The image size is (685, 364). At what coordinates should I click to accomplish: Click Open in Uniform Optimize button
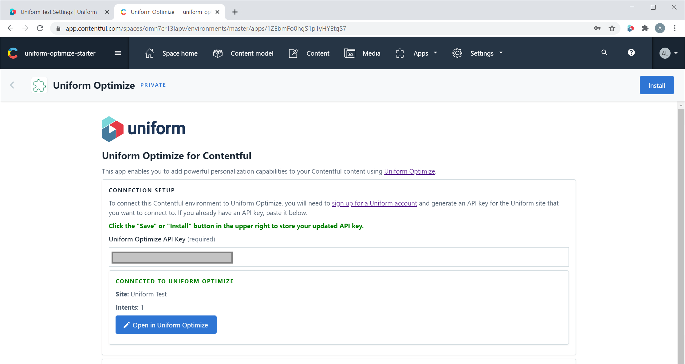166,325
